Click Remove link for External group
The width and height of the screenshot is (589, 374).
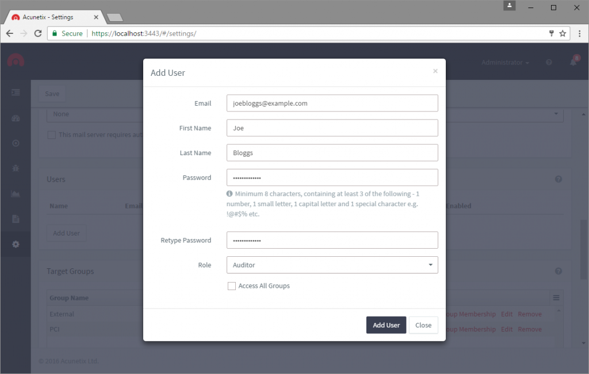530,314
